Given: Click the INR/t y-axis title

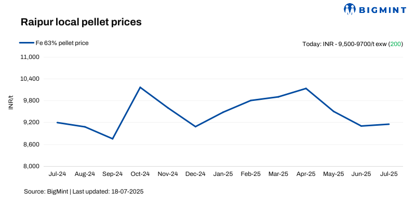Looking at the screenshot, I should (x=11, y=102).
